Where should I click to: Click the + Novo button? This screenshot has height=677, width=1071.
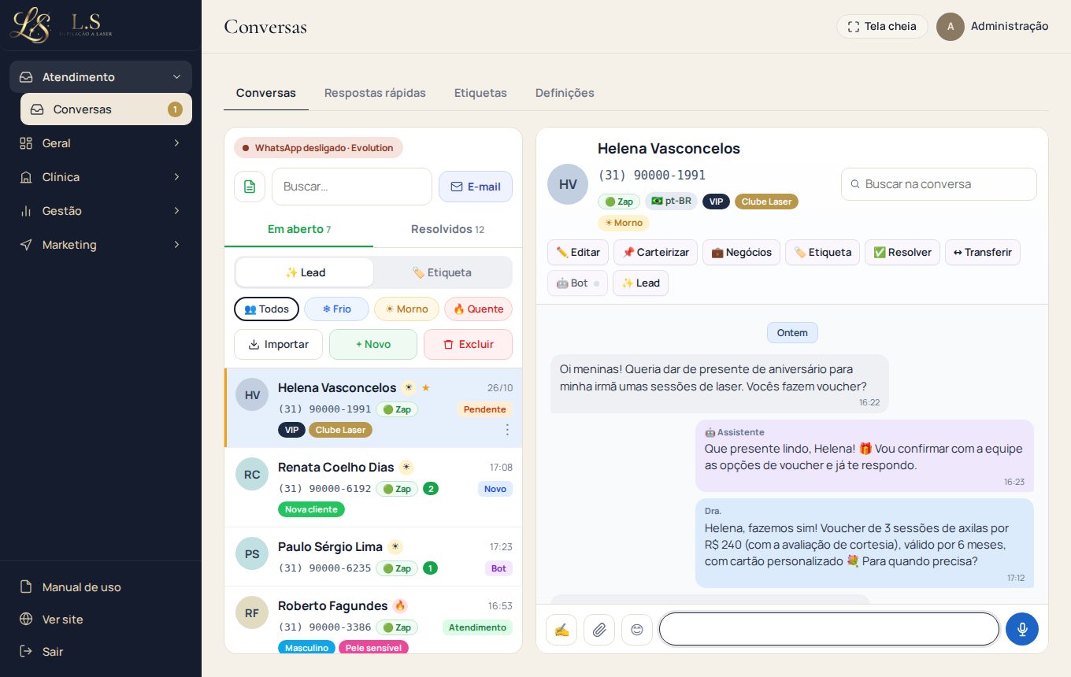point(373,344)
